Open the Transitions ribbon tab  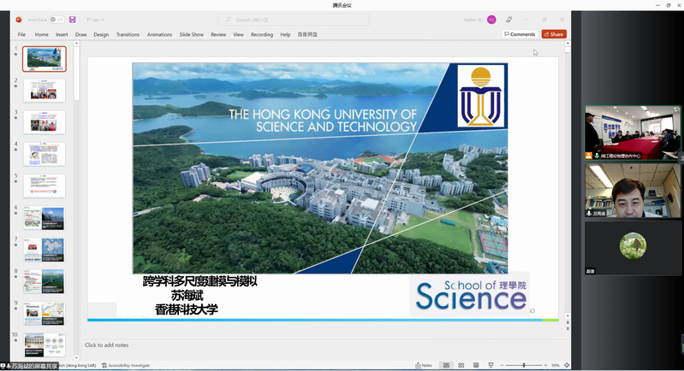(128, 35)
